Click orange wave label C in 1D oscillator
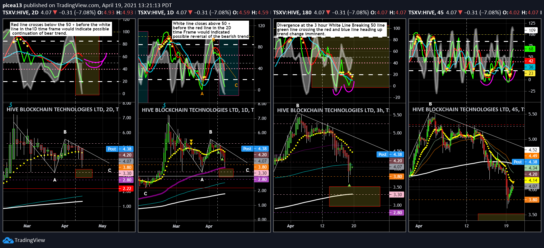Screen dimensions: 544x248 click(x=236, y=85)
